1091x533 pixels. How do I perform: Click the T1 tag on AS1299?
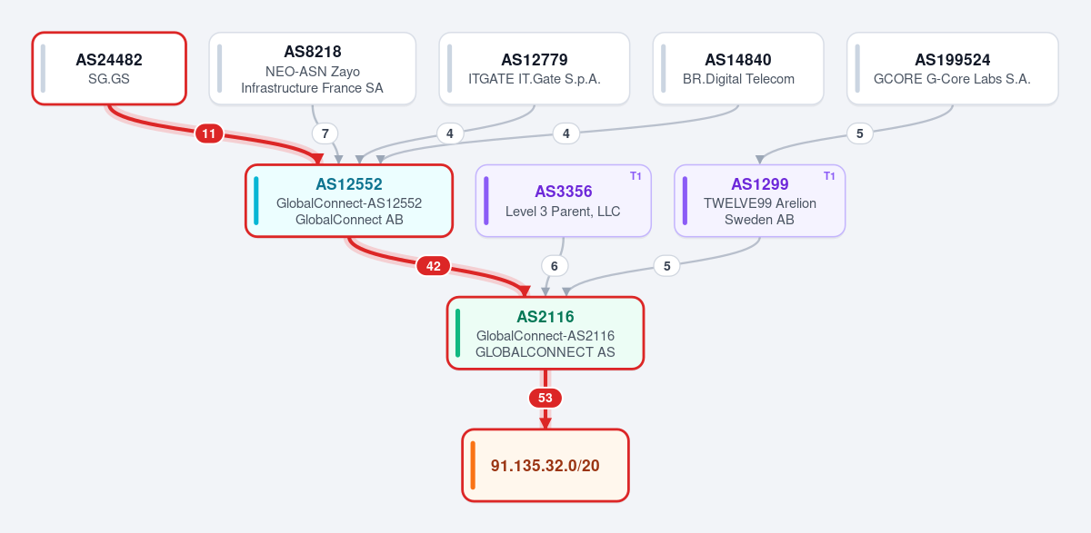829,176
